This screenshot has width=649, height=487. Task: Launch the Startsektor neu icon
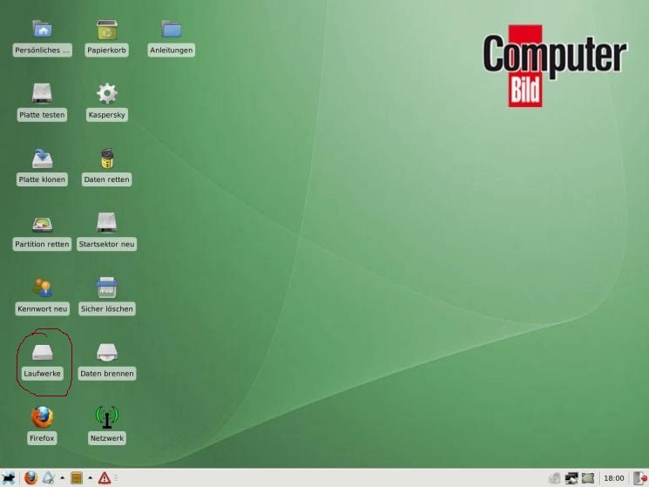pos(107,223)
